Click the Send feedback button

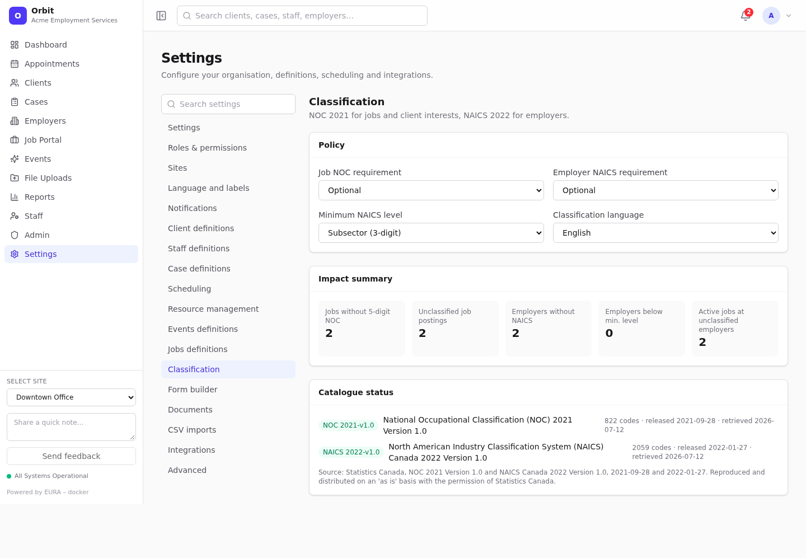(x=71, y=456)
